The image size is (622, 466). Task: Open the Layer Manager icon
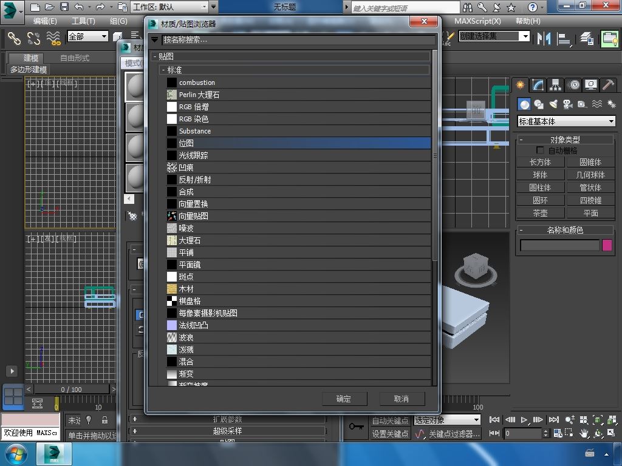tap(587, 38)
